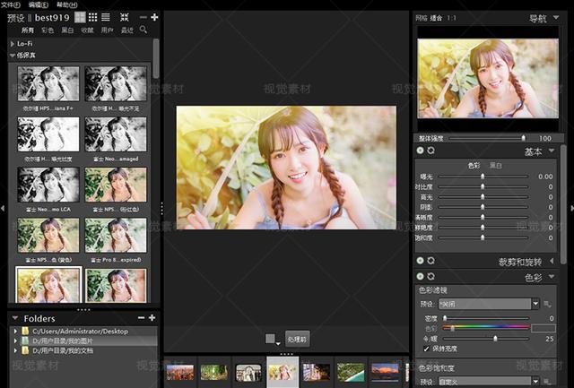Screen dimensions: 574x388
Task: Click the Desktop folder icon
Action: click(25, 332)
